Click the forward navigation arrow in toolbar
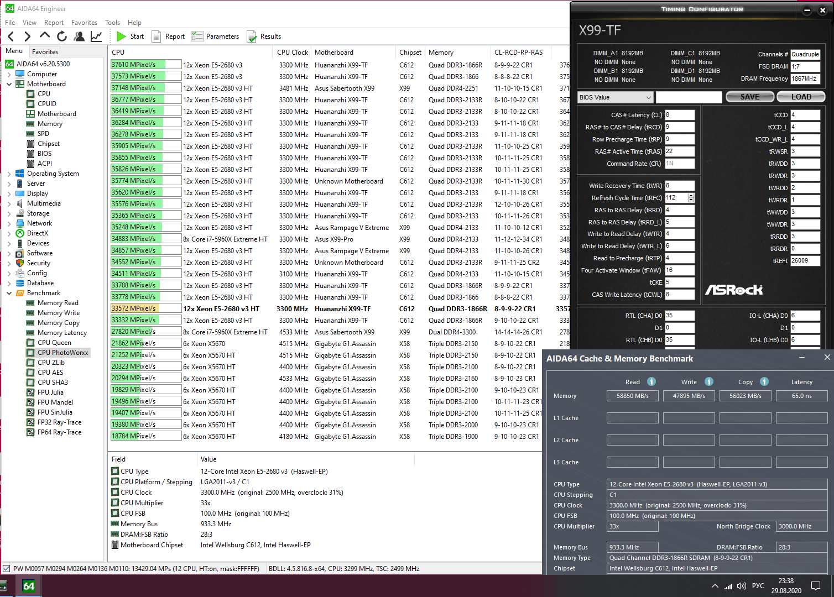Screen dimensions: 834x597 pyautogui.click(x=27, y=36)
